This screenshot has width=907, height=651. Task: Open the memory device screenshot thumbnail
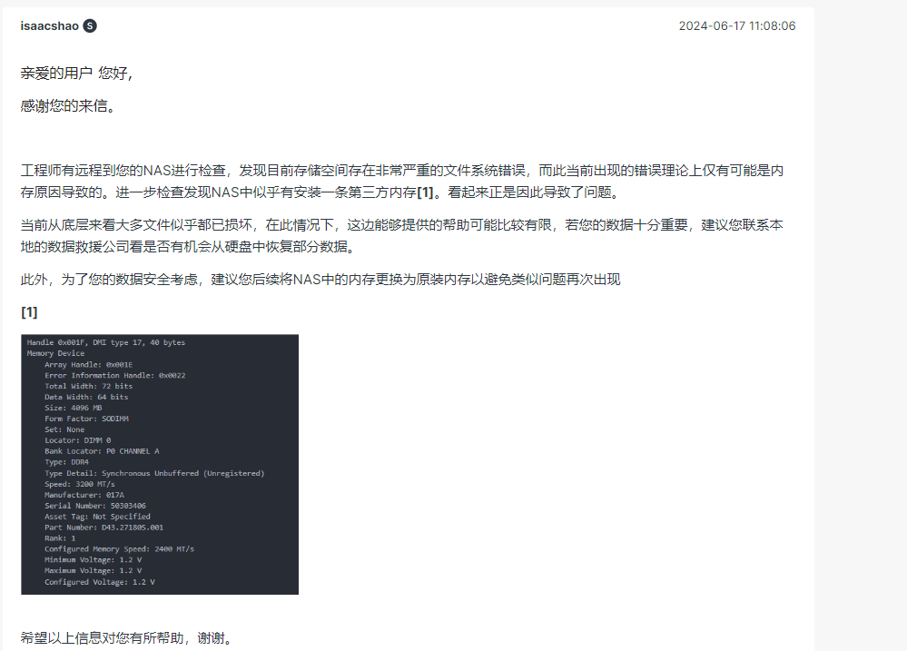(x=160, y=464)
